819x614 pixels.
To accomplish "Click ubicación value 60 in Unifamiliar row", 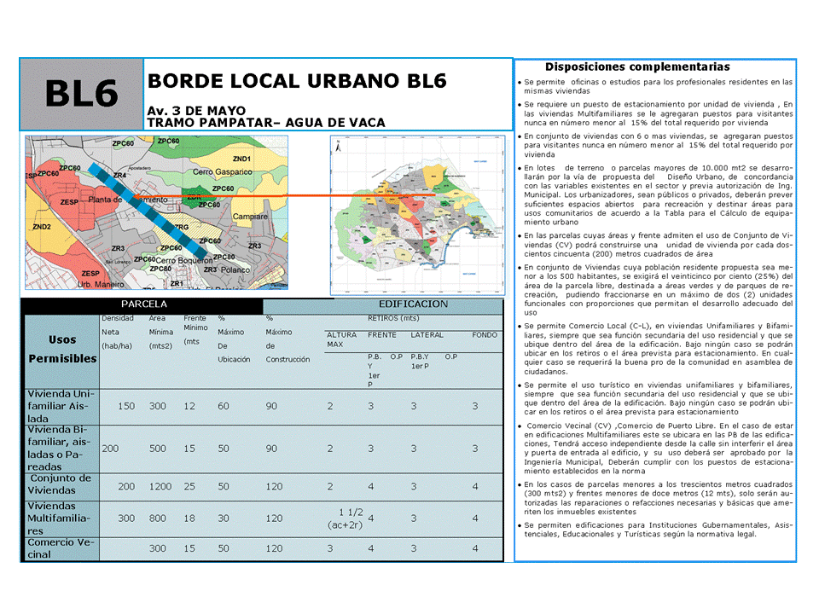I will point(224,406).
